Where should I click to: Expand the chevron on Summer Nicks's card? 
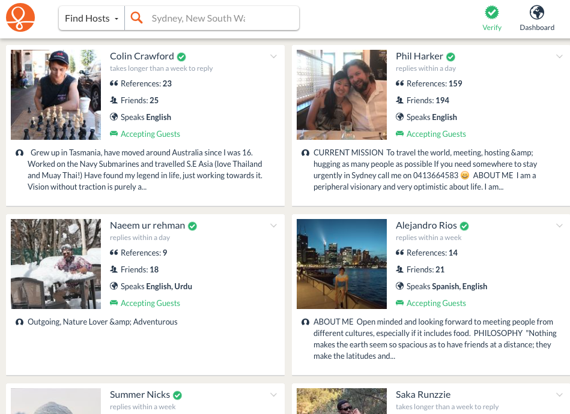273,395
